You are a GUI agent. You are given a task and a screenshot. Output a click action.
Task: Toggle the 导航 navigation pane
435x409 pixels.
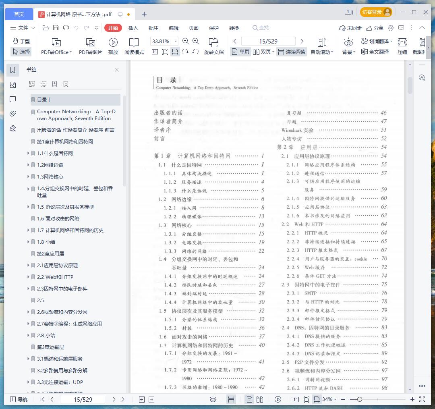(x=19, y=399)
